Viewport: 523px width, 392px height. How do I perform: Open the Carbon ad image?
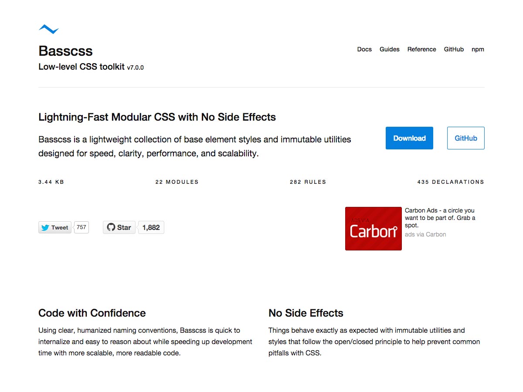point(374,229)
